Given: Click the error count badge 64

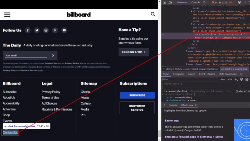Looking at the screenshot, I should 214,2.
